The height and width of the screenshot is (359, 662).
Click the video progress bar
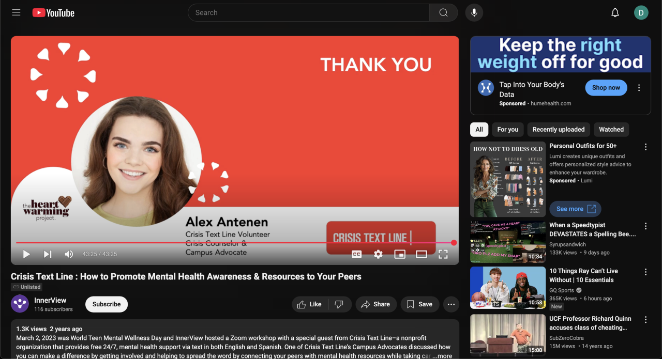coord(235,243)
